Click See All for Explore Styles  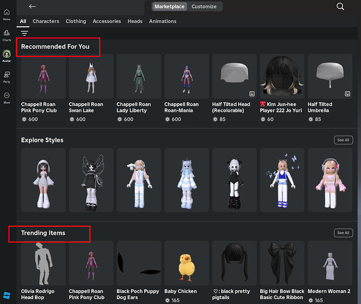343,140
